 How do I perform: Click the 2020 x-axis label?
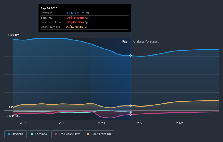(101, 123)
